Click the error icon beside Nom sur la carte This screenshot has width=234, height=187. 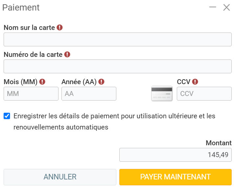point(59,28)
